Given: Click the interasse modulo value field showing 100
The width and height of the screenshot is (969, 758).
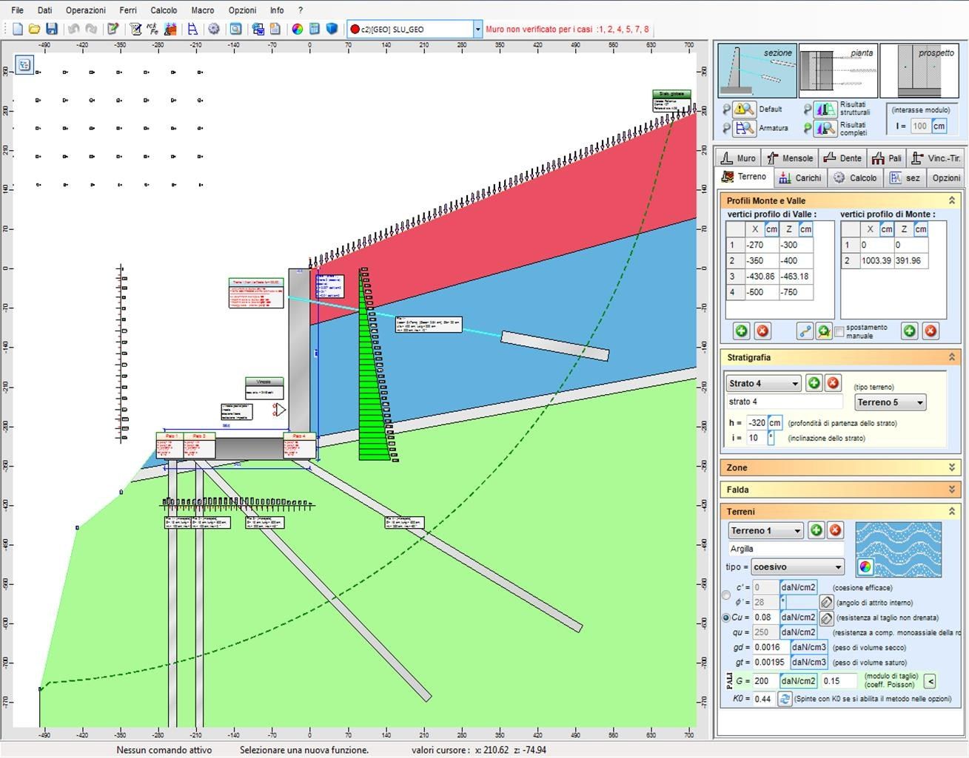Looking at the screenshot, I should pos(920,126).
